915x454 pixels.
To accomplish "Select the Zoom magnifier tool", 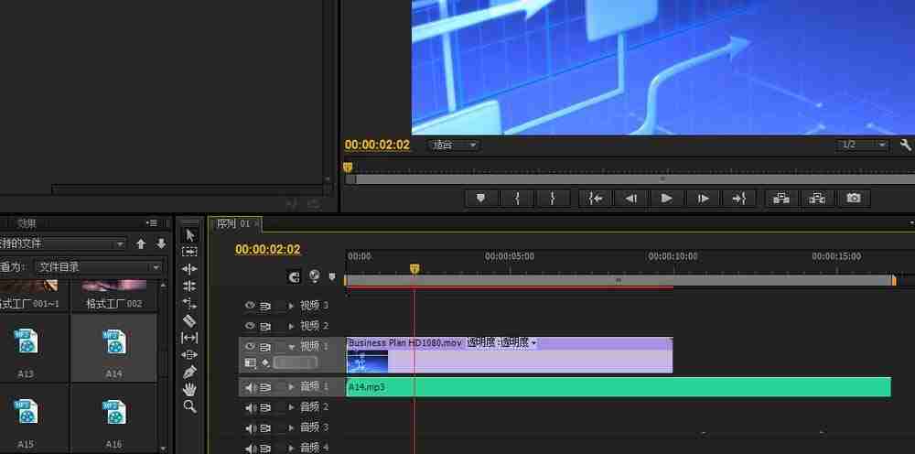I will click(189, 406).
